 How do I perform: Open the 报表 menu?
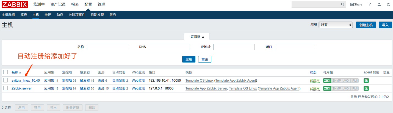pos(75,4)
